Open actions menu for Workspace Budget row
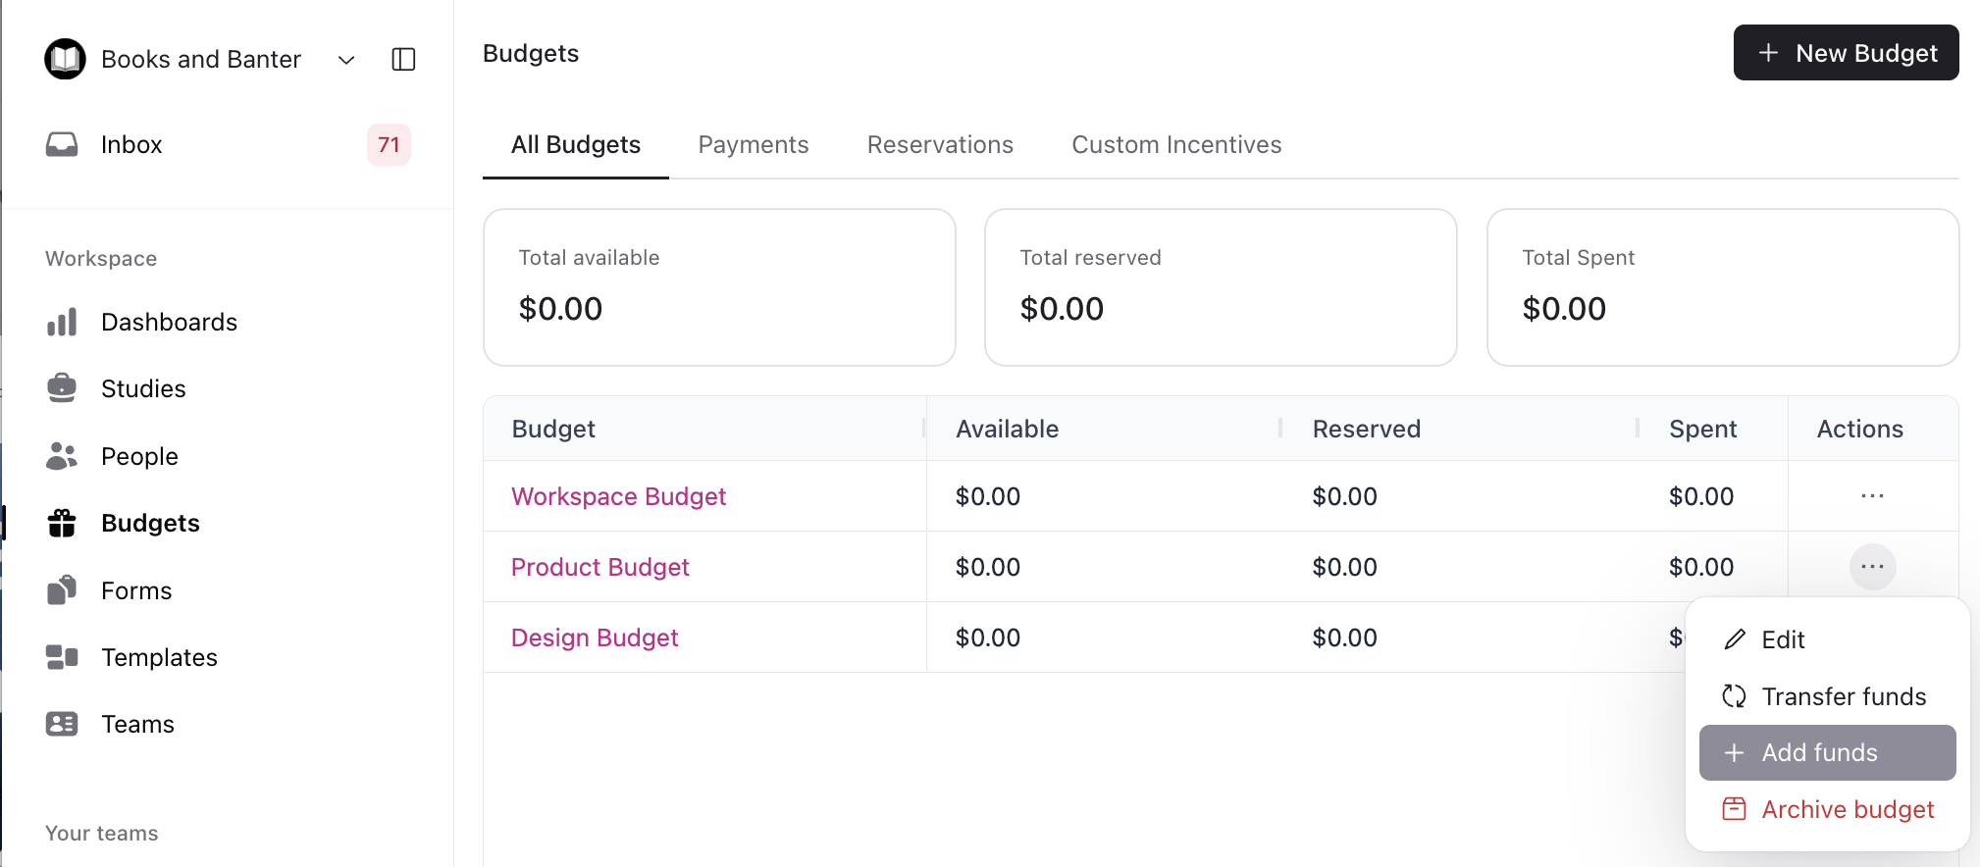 (x=1872, y=496)
